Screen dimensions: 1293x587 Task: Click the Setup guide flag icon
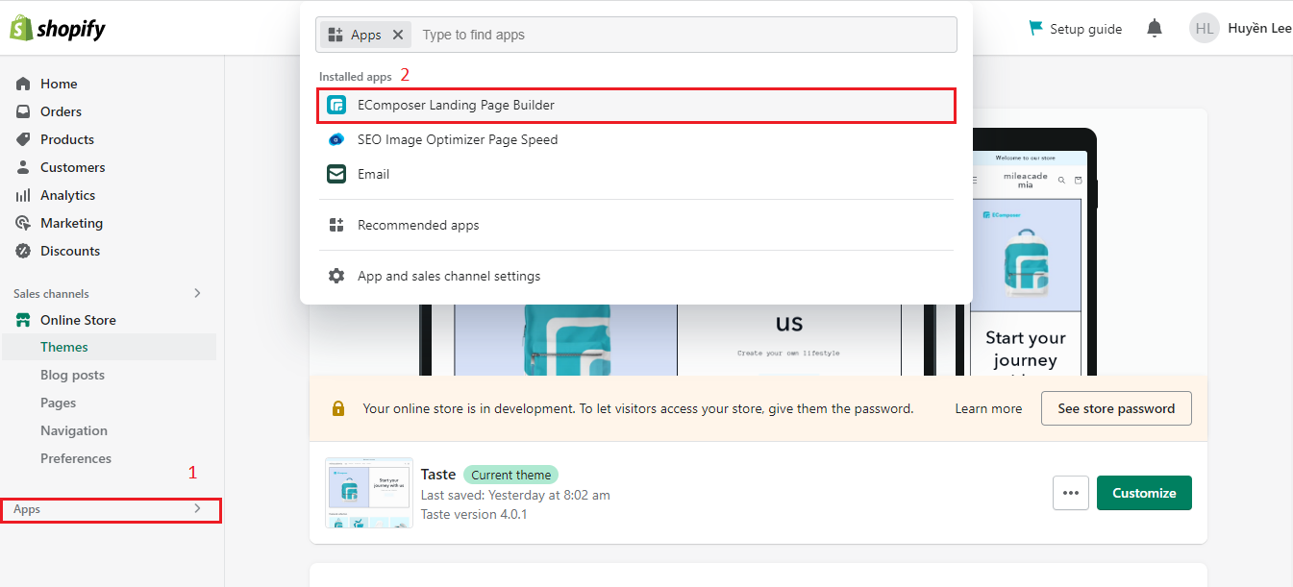[x=1035, y=28]
